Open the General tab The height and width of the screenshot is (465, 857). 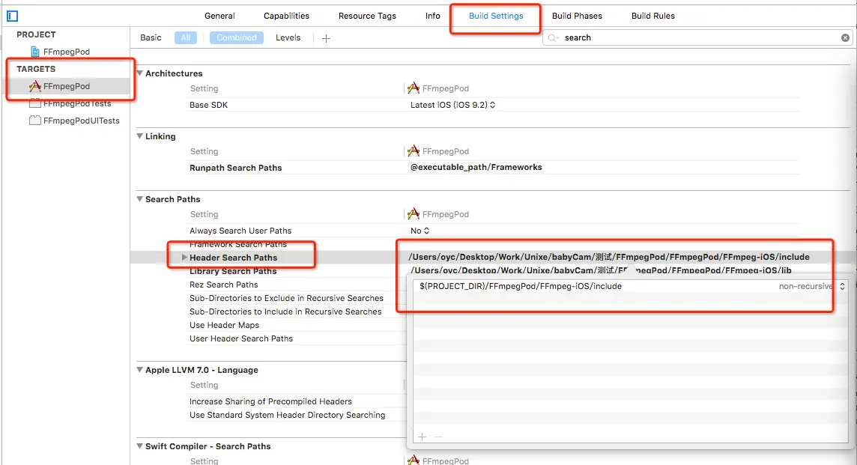219,16
